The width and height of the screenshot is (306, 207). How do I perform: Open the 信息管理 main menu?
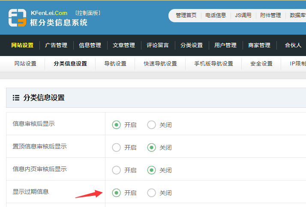(x=90, y=45)
